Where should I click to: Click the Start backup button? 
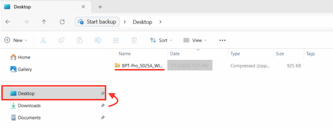pyautogui.click(x=97, y=22)
